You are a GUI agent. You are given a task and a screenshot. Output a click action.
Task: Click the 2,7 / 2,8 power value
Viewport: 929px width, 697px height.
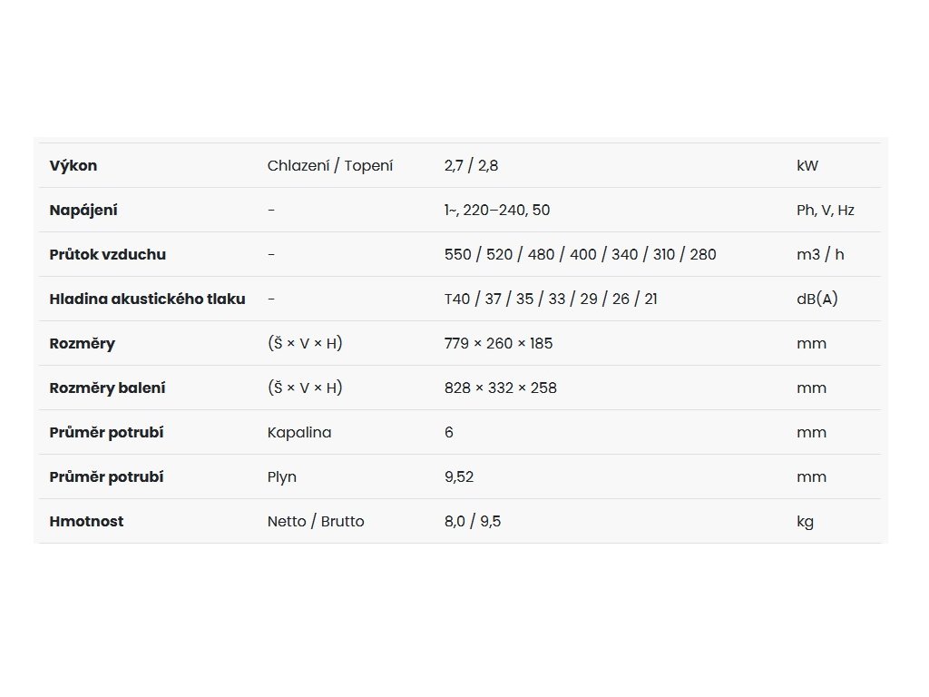click(471, 166)
